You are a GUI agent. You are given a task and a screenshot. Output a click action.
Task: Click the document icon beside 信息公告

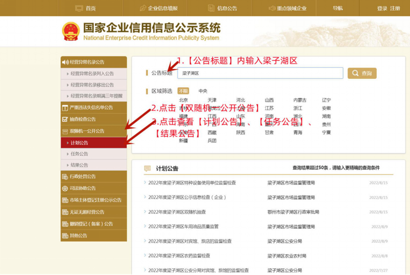pos(211,8)
